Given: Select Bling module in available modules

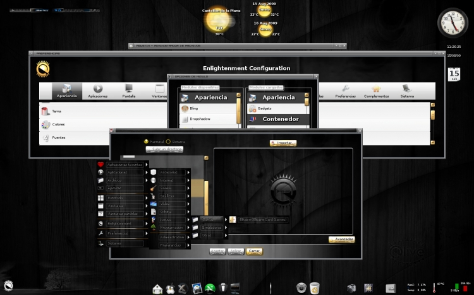Looking at the screenshot, I should coord(208,108).
